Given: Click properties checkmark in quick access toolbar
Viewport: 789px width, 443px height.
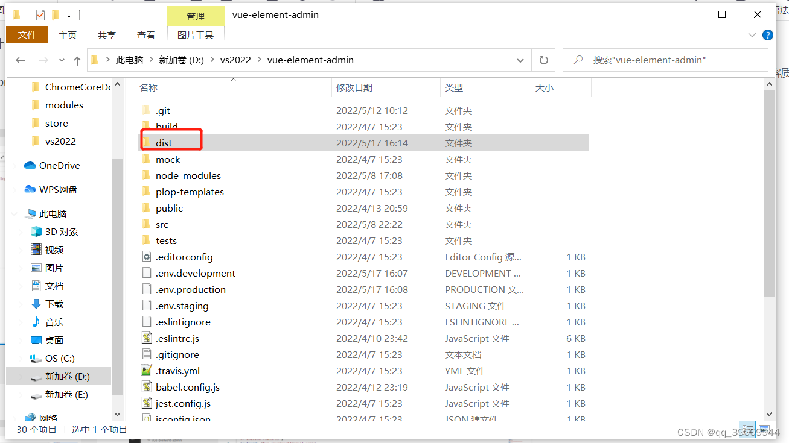Looking at the screenshot, I should 40,15.
